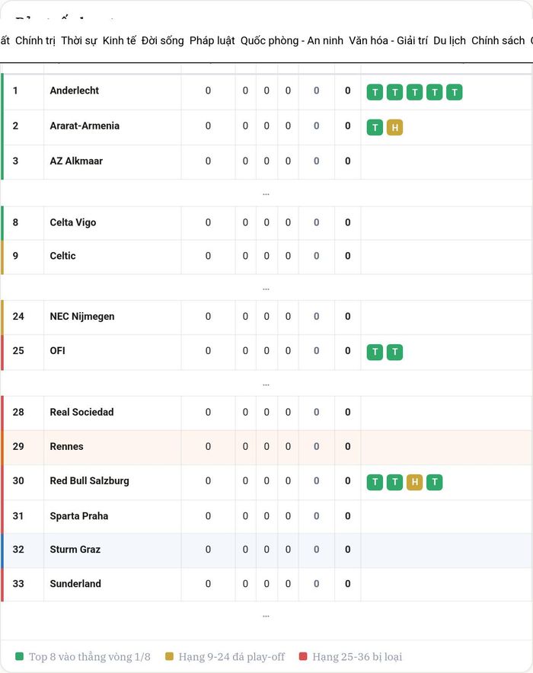
Task: Open the Chính trị menu item
Action: 35,41
